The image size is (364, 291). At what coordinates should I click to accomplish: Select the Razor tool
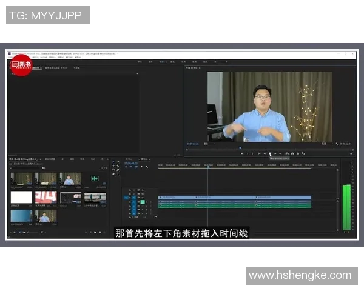(118, 166)
